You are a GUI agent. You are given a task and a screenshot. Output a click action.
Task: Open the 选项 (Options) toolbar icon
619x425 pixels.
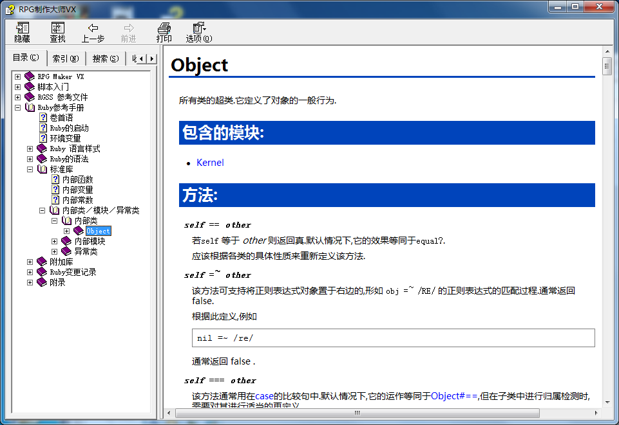tap(199, 28)
